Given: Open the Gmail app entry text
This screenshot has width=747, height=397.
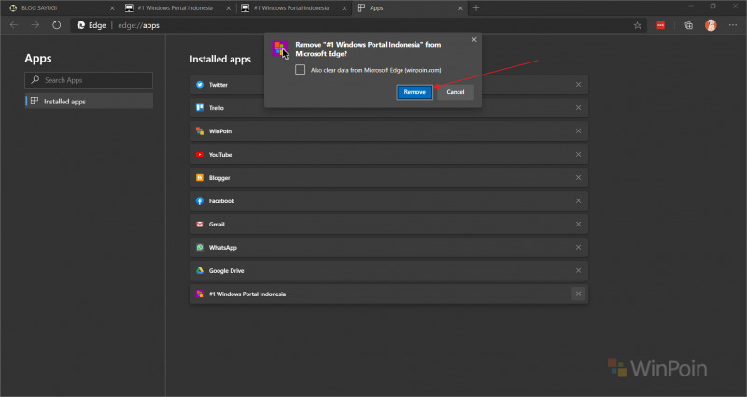Looking at the screenshot, I should (217, 225).
